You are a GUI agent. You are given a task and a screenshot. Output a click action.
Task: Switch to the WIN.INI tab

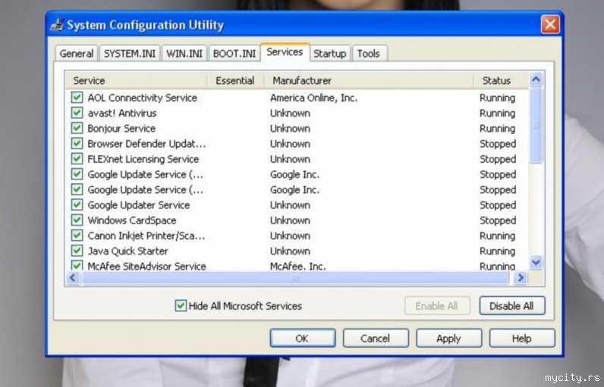[184, 54]
